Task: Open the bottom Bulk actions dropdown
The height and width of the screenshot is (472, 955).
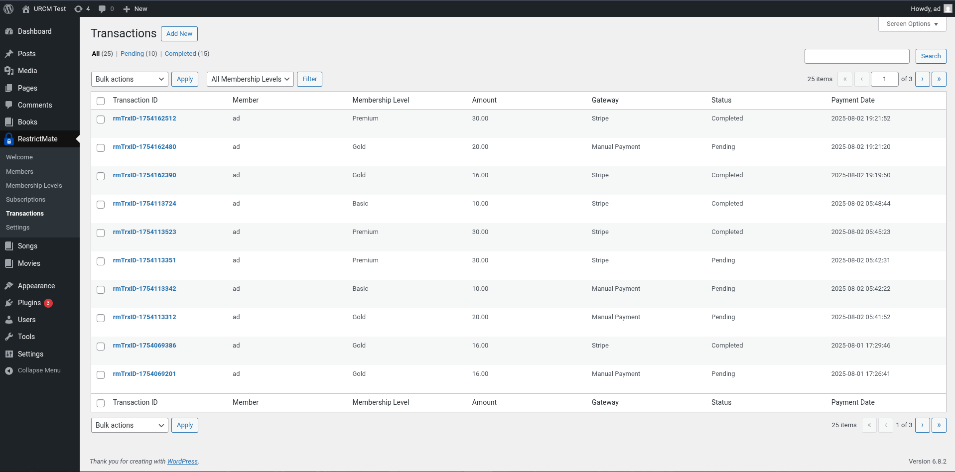Action: [x=130, y=425]
